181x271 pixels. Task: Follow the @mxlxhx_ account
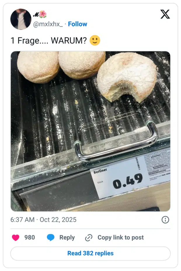pyautogui.click(x=77, y=24)
